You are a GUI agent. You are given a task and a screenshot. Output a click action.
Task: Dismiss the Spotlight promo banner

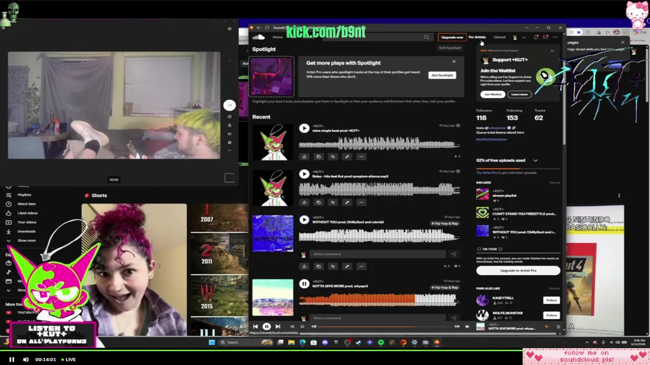tap(453, 62)
